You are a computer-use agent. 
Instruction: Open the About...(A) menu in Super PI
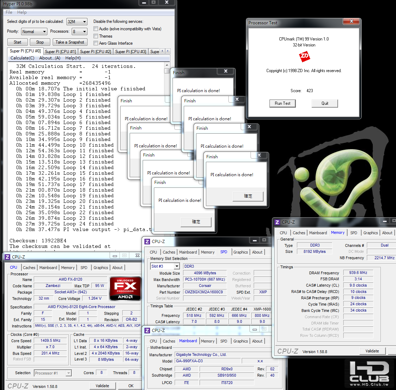(50, 58)
